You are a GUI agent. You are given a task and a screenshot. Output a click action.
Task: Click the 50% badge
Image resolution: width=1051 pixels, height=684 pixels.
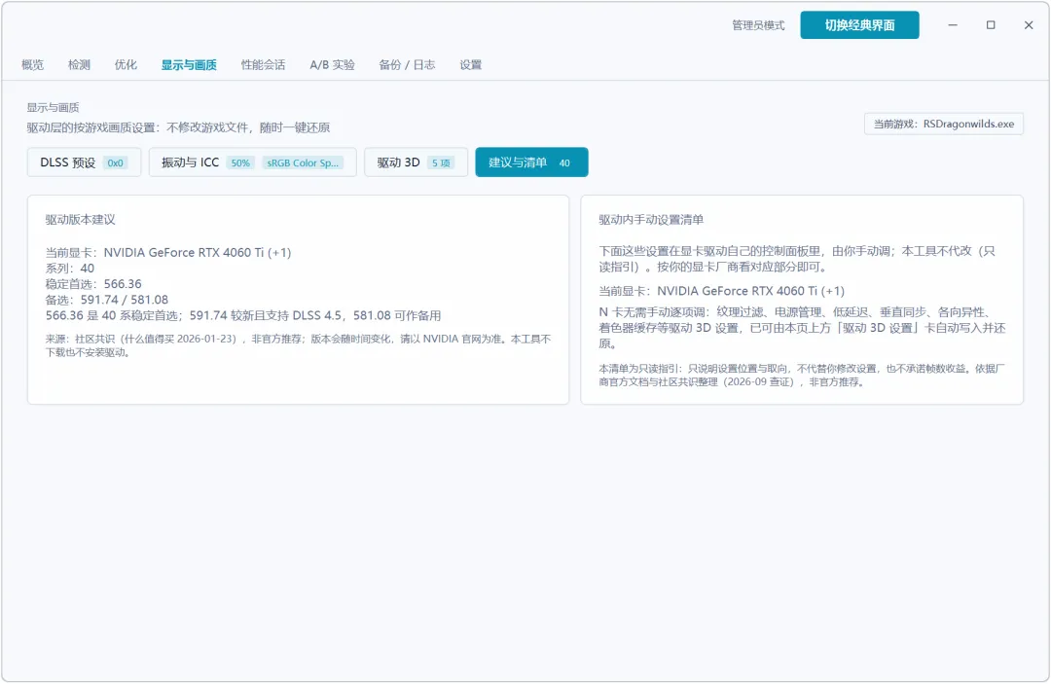pyautogui.click(x=240, y=162)
